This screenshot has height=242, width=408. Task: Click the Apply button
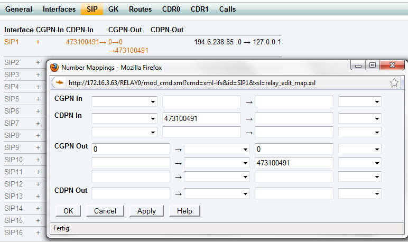coord(146,211)
